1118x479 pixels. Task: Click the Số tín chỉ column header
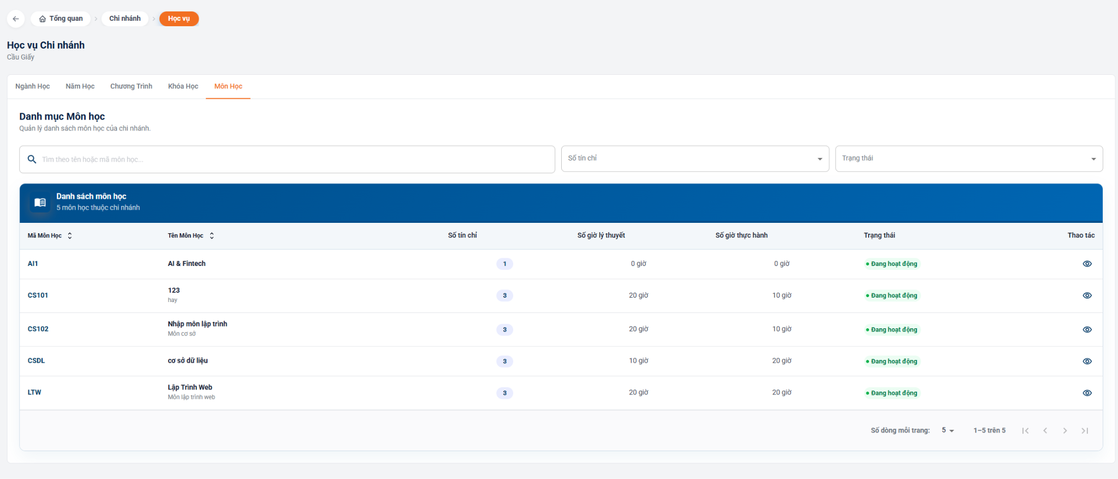click(462, 235)
